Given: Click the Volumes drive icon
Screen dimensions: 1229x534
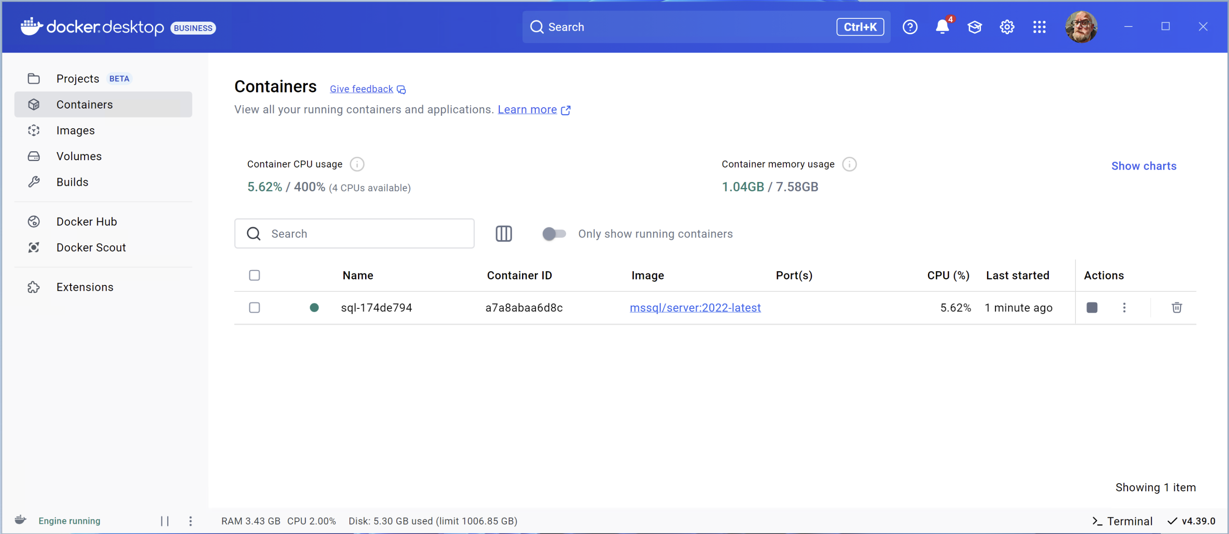Looking at the screenshot, I should (x=33, y=156).
